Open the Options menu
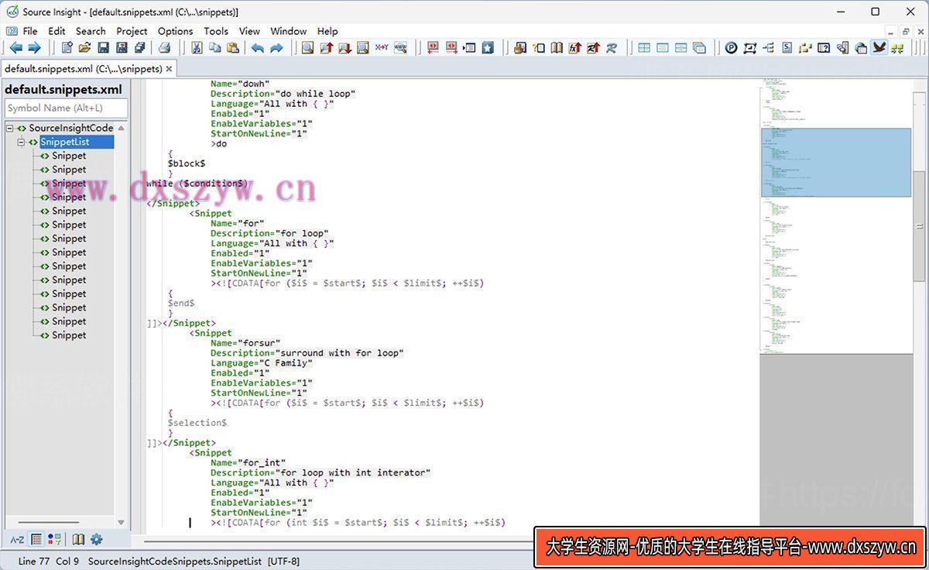929x570 pixels. (176, 31)
